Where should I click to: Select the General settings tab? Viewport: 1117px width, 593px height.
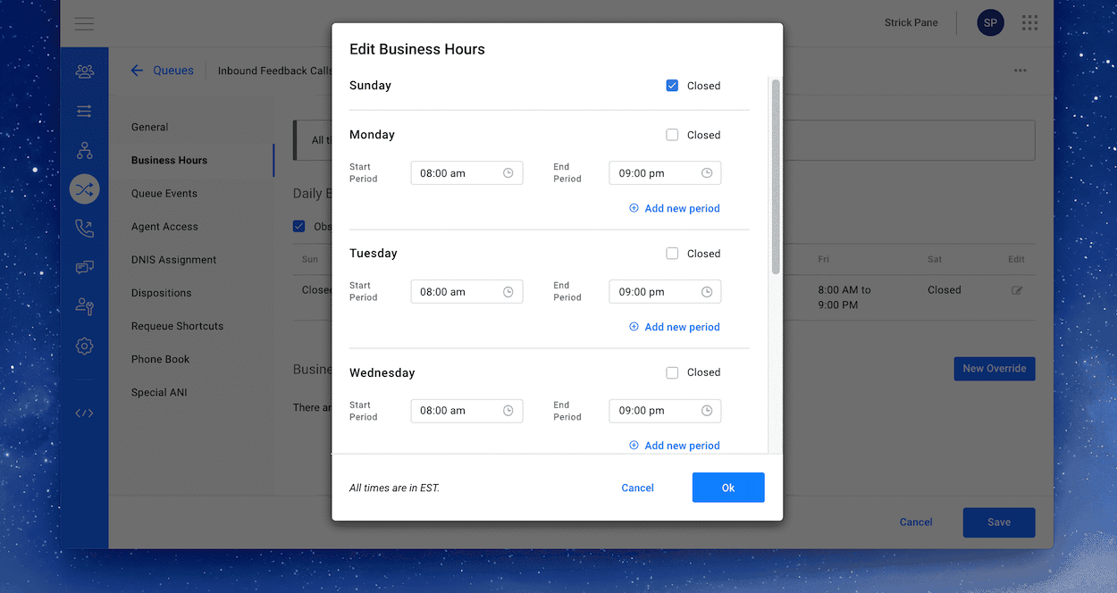coord(150,127)
